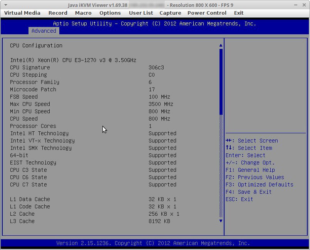Click the BIOS scrollbar up arrow
310x250 pixels.
coord(221,45)
